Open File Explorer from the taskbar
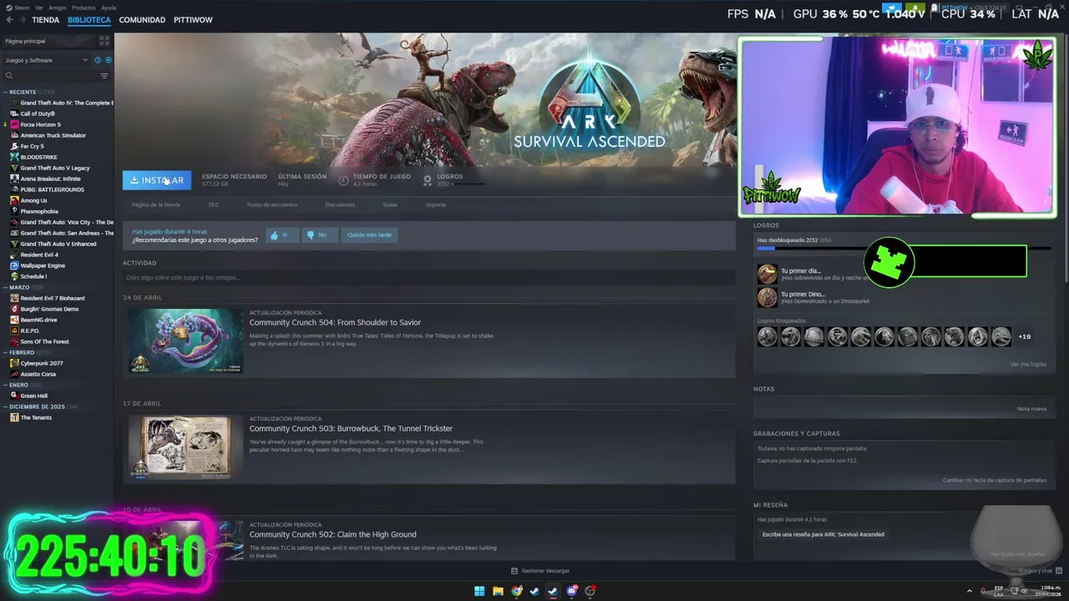The image size is (1069, 601). pos(498,591)
